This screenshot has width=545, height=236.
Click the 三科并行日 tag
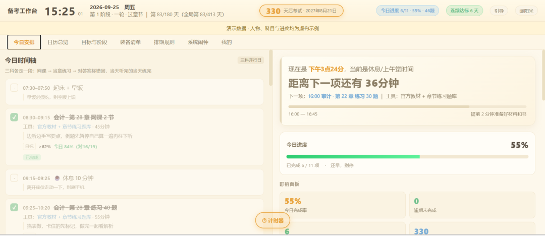[x=251, y=60]
